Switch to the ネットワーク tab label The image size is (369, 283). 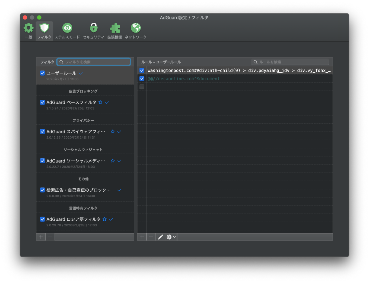point(136,37)
